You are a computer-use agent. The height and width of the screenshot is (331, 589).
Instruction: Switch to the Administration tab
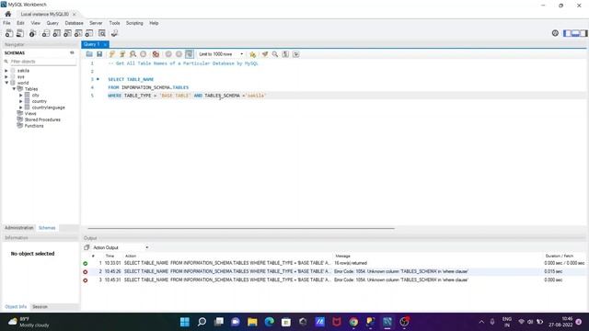tap(18, 228)
